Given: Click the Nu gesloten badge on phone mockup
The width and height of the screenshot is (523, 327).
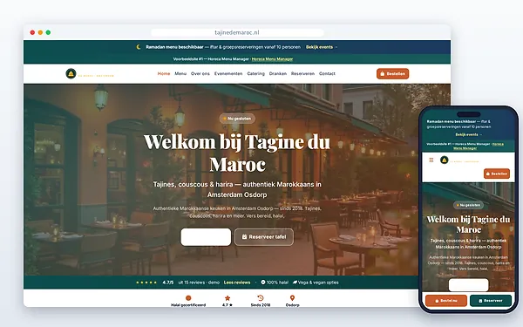Looking at the screenshot, I should point(469,205).
